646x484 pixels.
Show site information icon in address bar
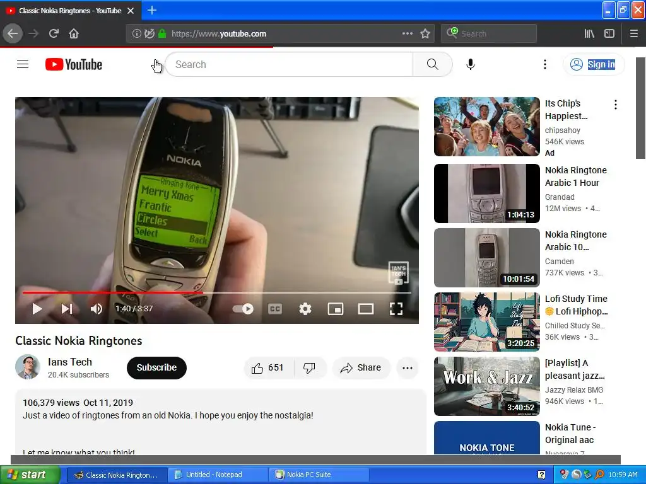pyautogui.click(x=136, y=34)
